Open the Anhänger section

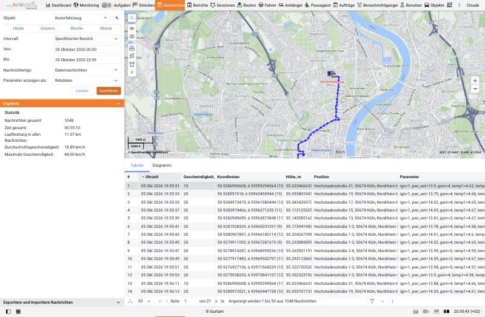click(x=291, y=5)
